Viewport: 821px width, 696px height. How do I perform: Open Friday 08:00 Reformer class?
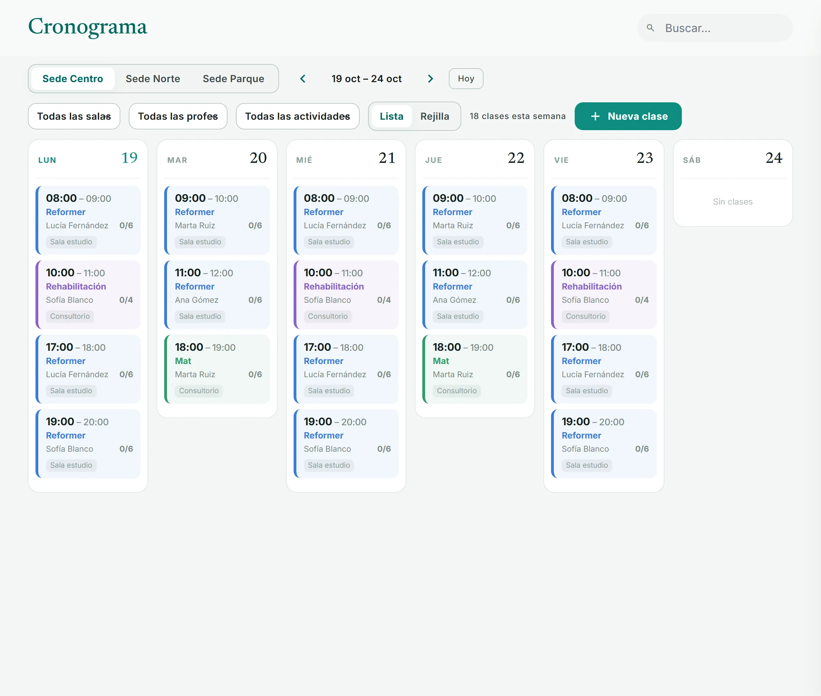(x=604, y=220)
